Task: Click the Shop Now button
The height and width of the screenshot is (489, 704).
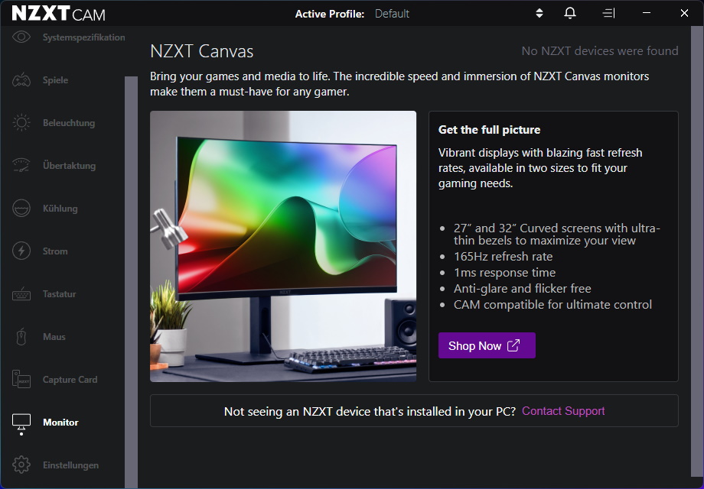Action: tap(486, 345)
